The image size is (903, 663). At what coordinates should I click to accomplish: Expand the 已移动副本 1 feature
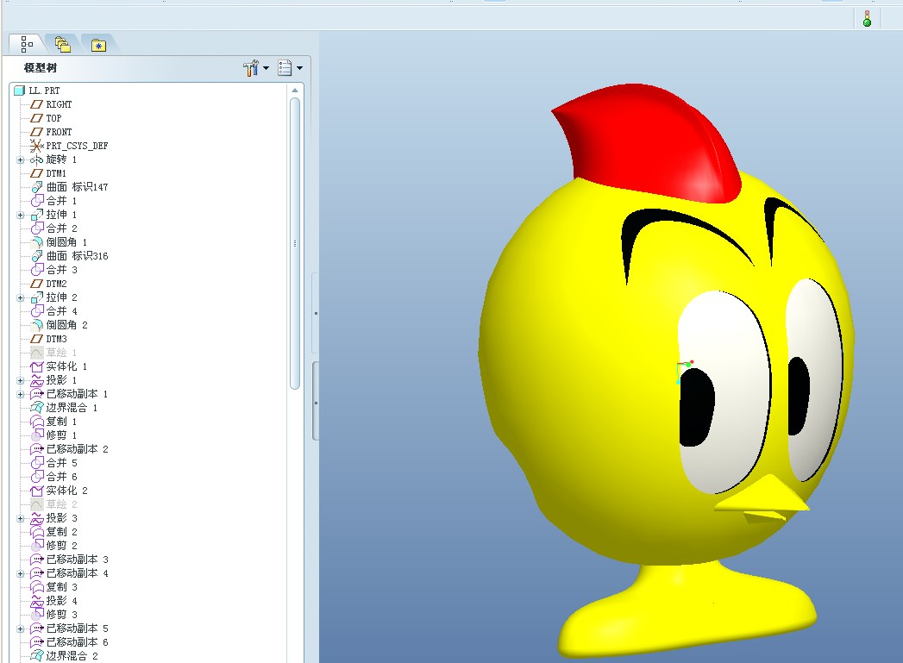coord(20,395)
